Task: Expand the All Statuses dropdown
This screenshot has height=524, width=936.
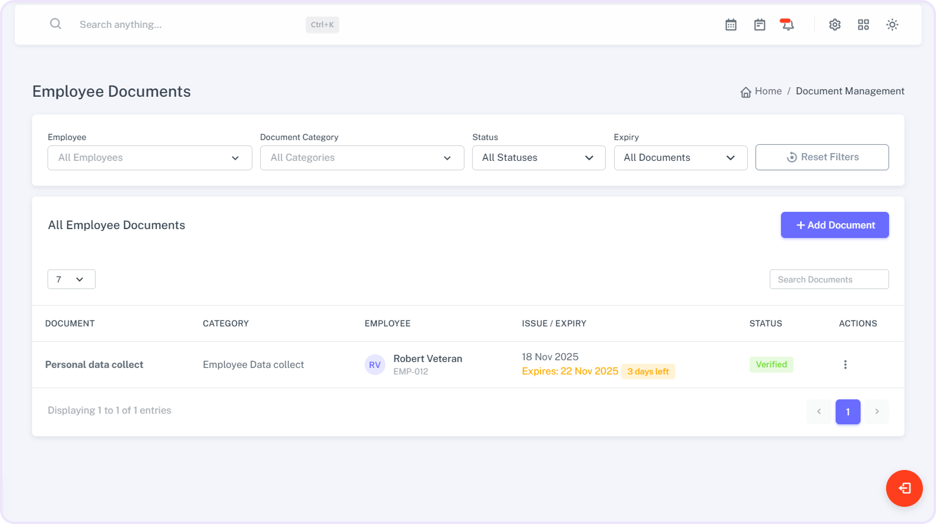Action: click(x=538, y=158)
